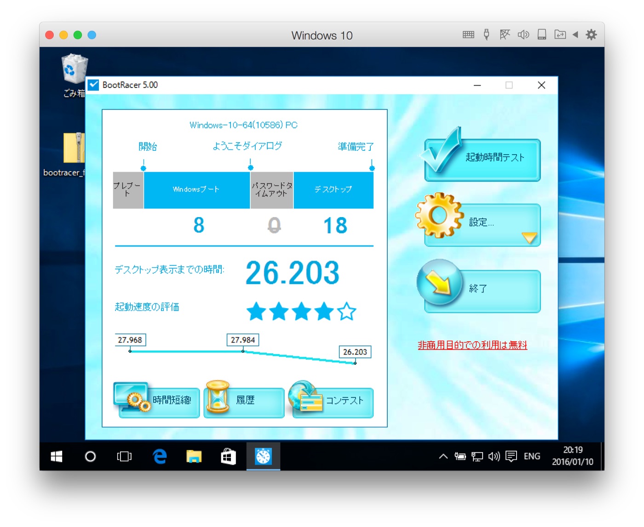This screenshot has height=527, width=644.
Task: Click the ようこそダイアログ marker label
Action: coord(247,146)
